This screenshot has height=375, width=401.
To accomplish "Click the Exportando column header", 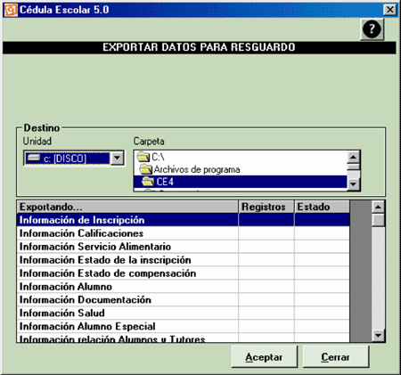I will [x=127, y=207].
